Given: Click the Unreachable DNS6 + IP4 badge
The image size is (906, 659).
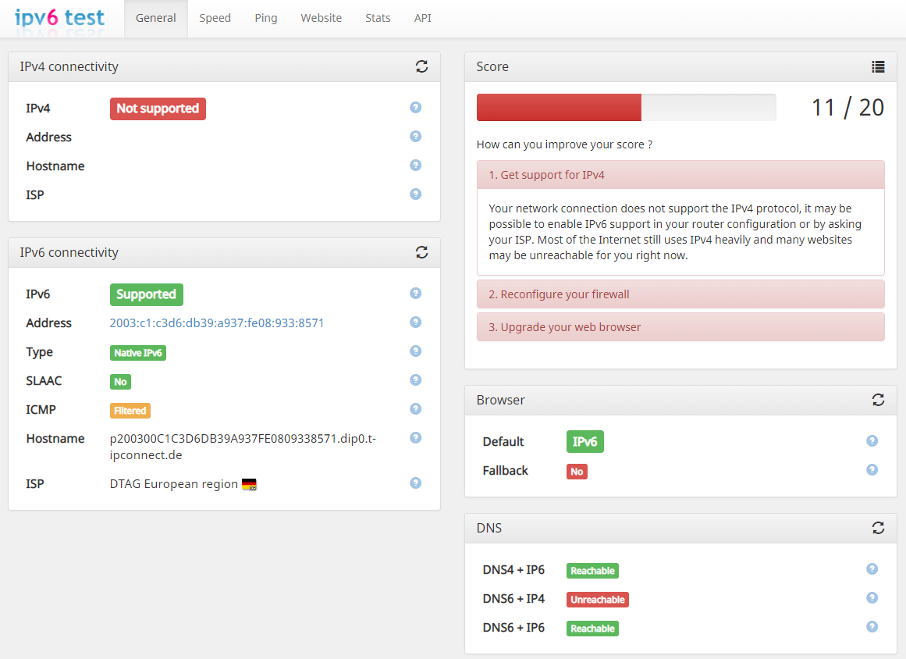Looking at the screenshot, I should pyautogui.click(x=598, y=600).
